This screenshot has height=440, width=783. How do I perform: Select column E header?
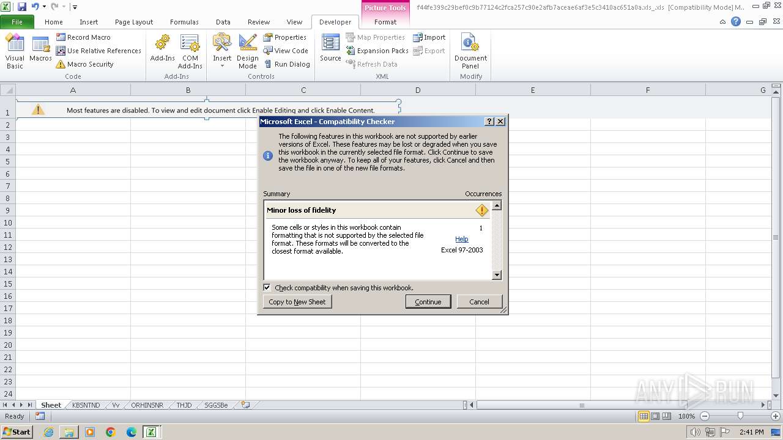(533, 90)
